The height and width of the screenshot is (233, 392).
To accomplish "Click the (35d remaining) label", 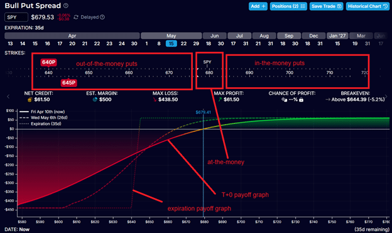I will click(x=372, y=229).
